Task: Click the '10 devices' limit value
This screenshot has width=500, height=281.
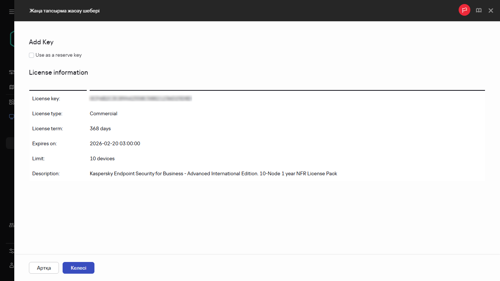Action: [102, 158]
